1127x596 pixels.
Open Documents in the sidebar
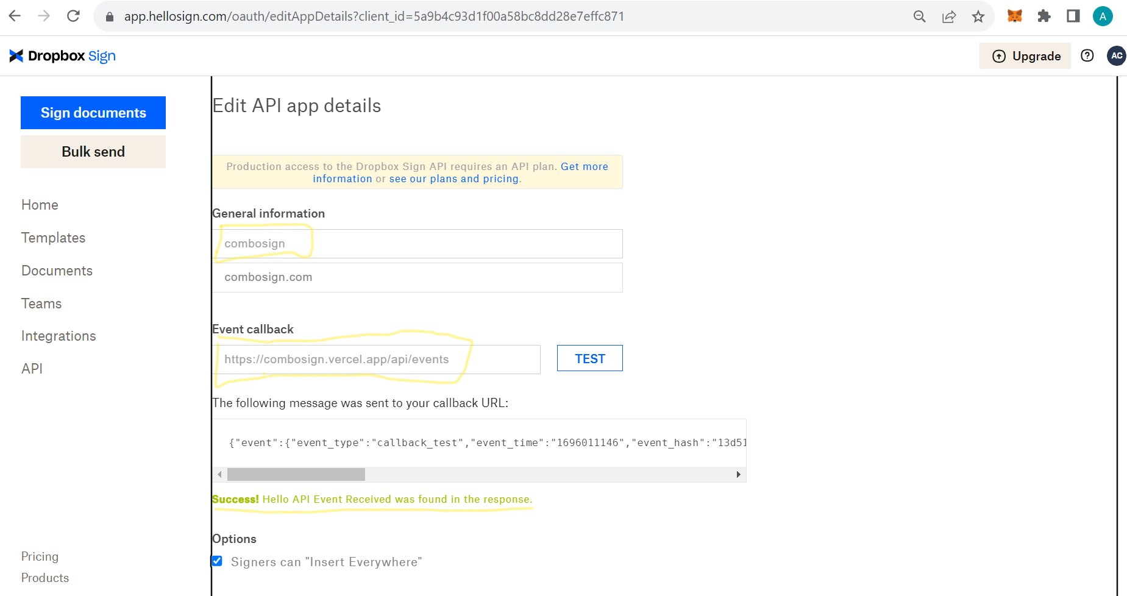pos(57,271)
